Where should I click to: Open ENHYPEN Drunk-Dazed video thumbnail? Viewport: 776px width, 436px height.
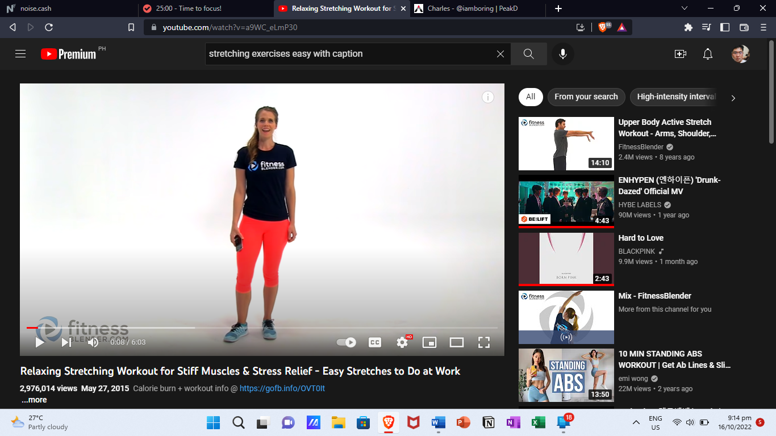(x=566, y=202)
